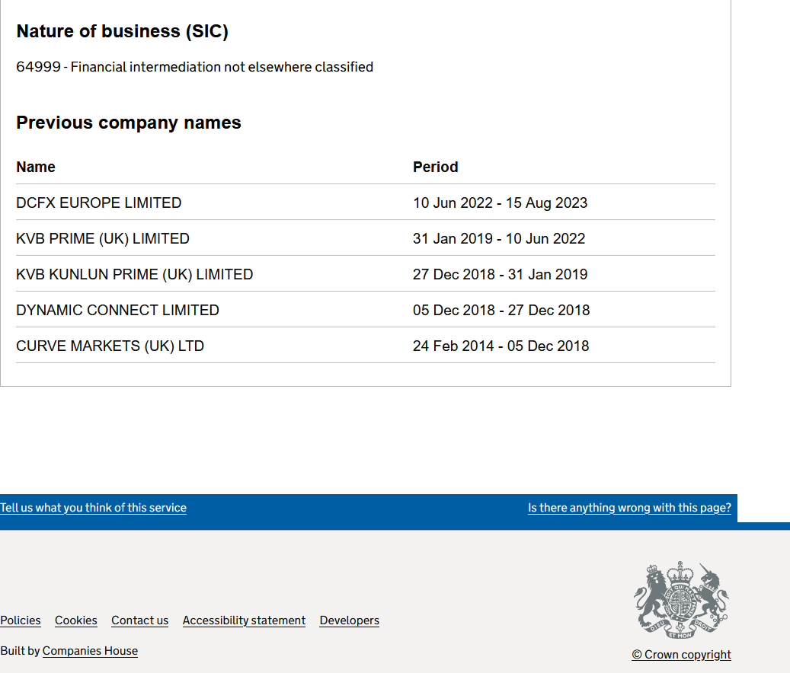Click the DCFX EUROPE LIMITED name
The width and height of the screenshot is (790, 673).
pos(98,203)
